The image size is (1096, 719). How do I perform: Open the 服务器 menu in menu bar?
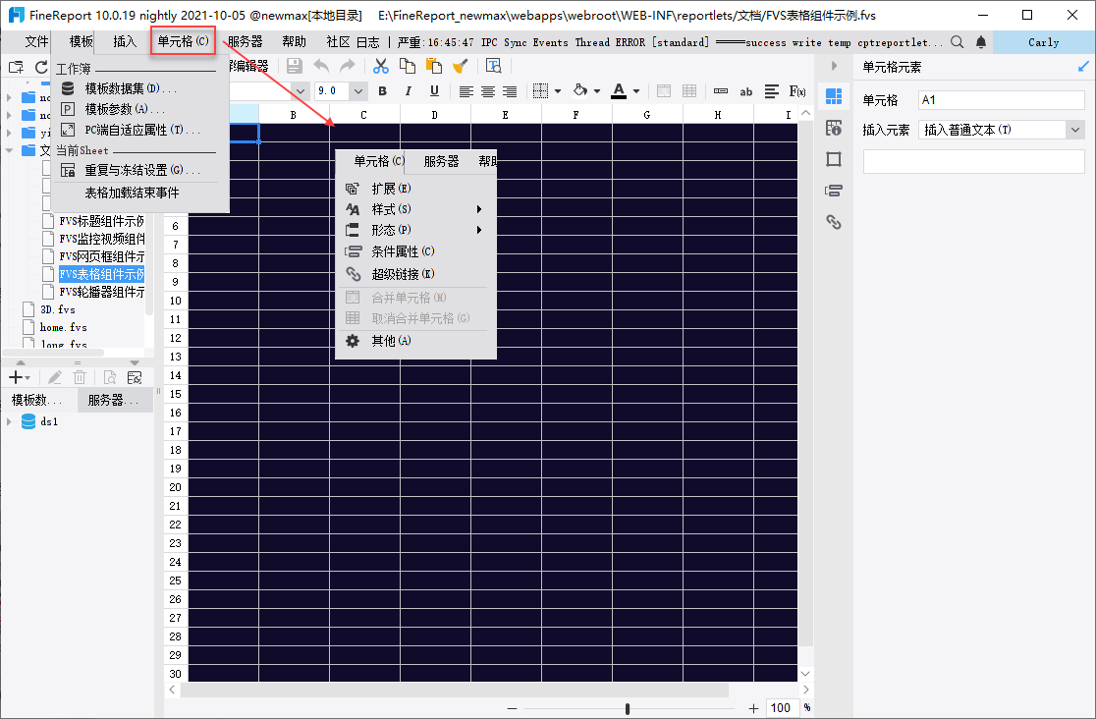point(245,41)
